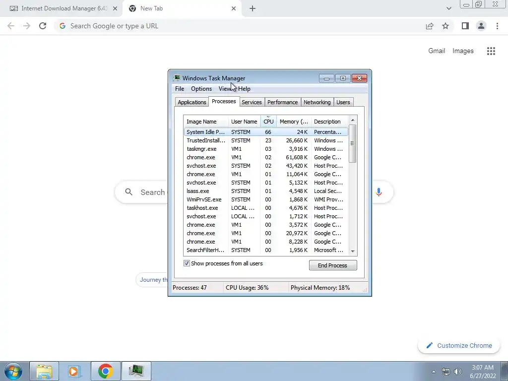Open Chrome's side panel icon

[x=465, y=26]
